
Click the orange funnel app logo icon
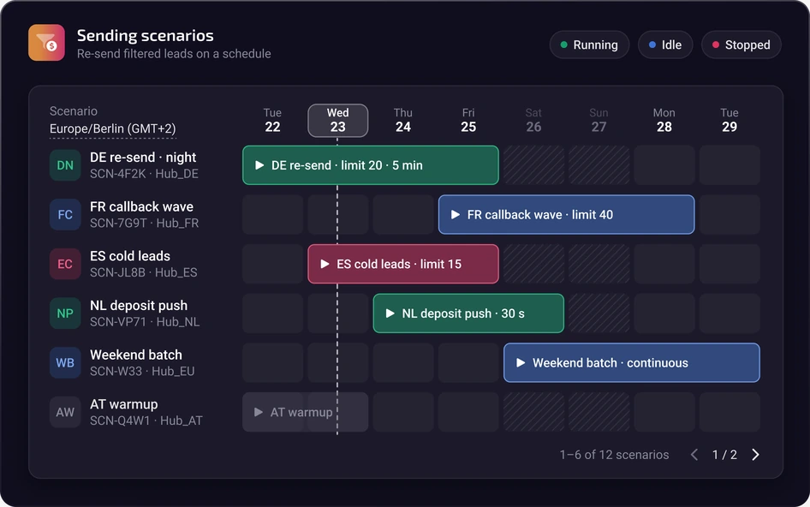click(x=46, y=43)
